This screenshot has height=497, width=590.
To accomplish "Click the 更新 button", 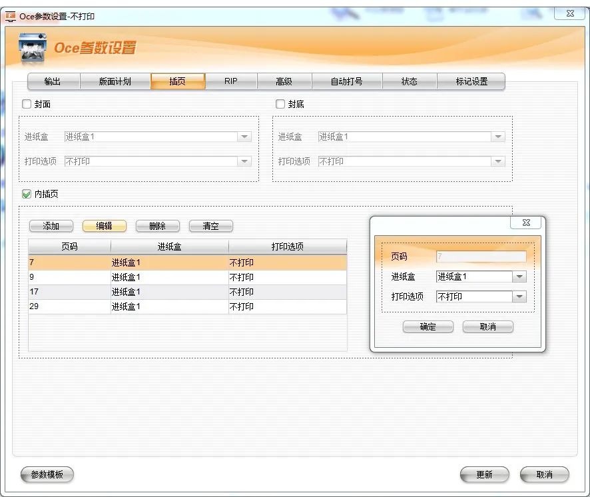I will [x=484, y=474].
